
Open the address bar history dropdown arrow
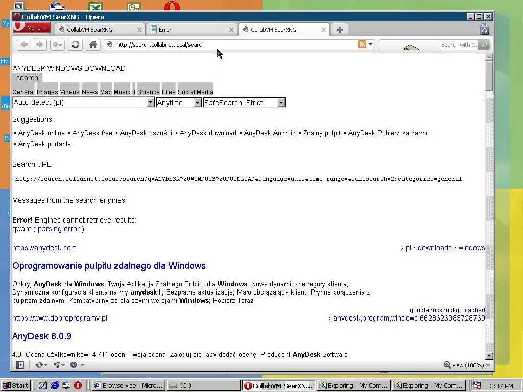coord(370,45)
